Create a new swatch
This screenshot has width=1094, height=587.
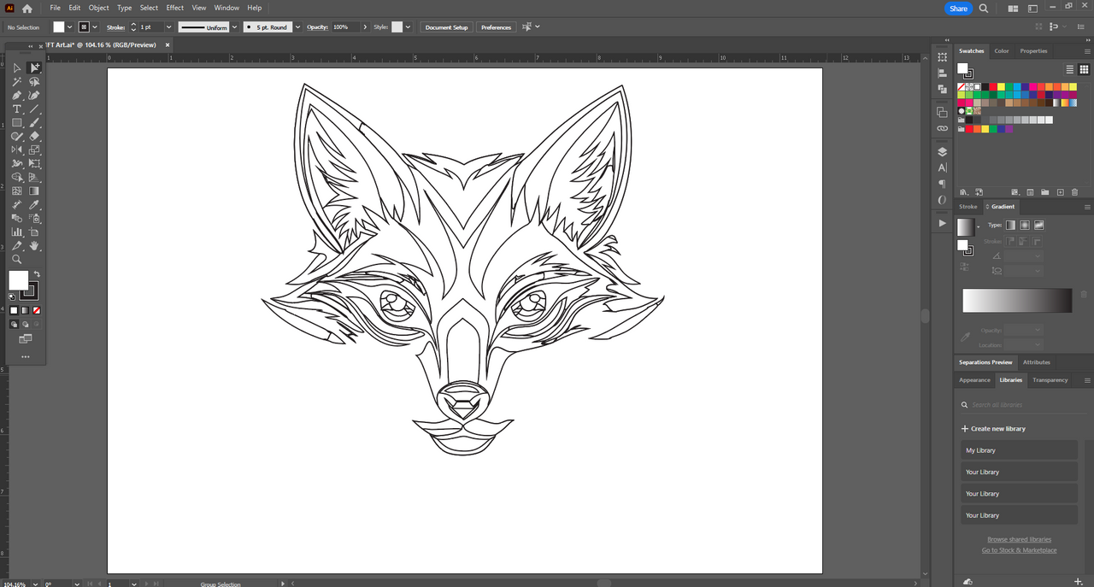tap(1060, 192)
